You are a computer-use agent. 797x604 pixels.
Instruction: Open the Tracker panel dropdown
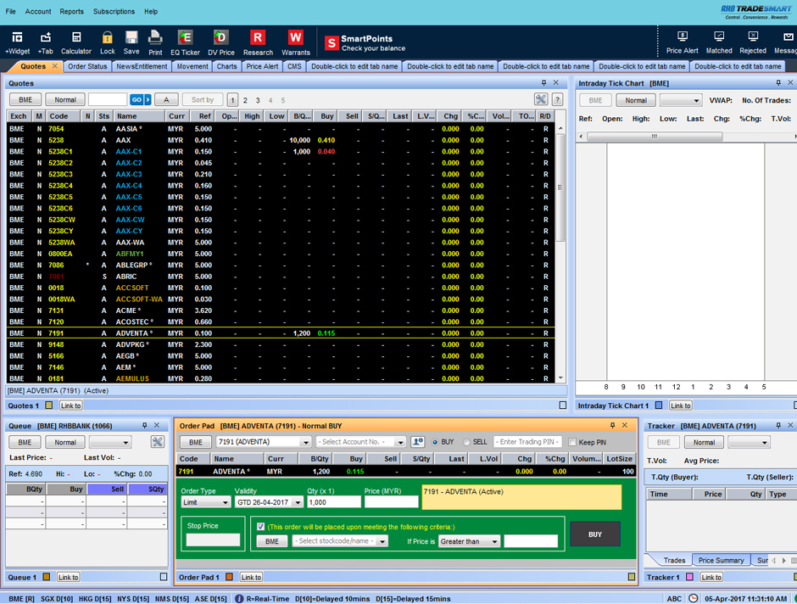[750, 442]
